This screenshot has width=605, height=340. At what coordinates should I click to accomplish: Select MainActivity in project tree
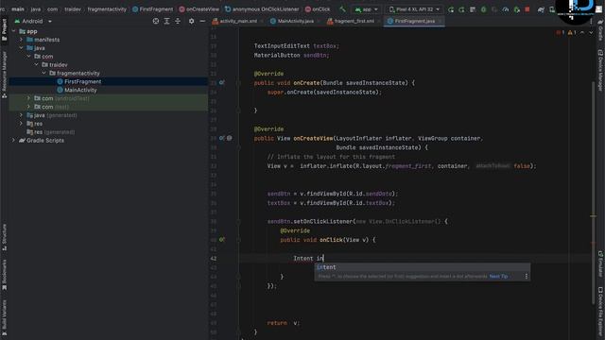[77, 90]
